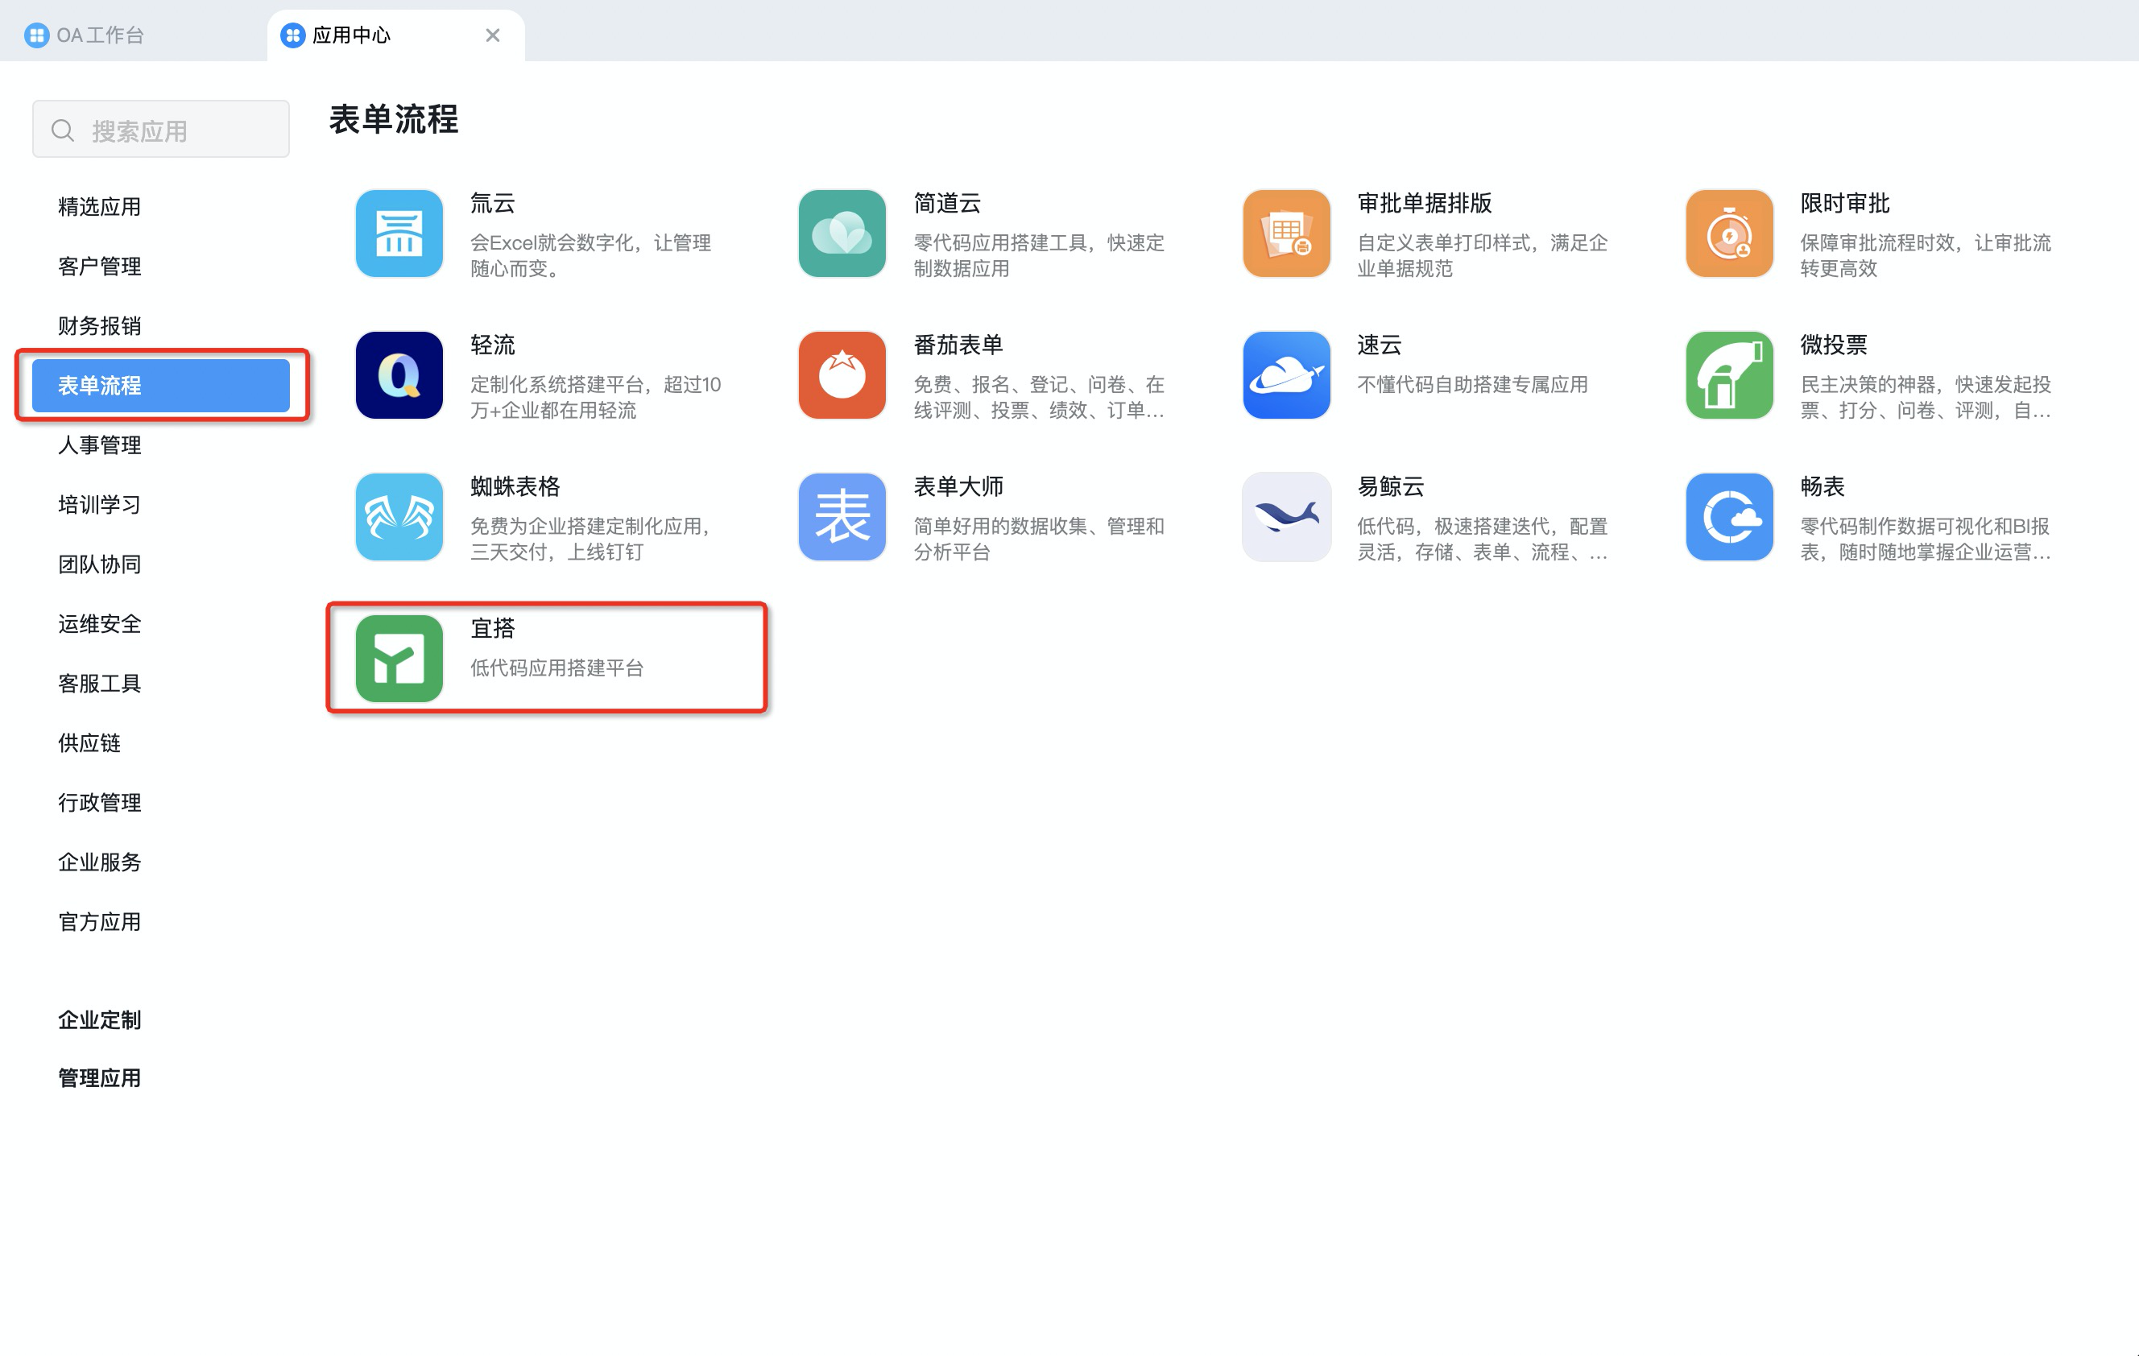
Task: Click the 限时审批 stopwatch icon
Action: pyautogui.click(x=1728, y=234)
